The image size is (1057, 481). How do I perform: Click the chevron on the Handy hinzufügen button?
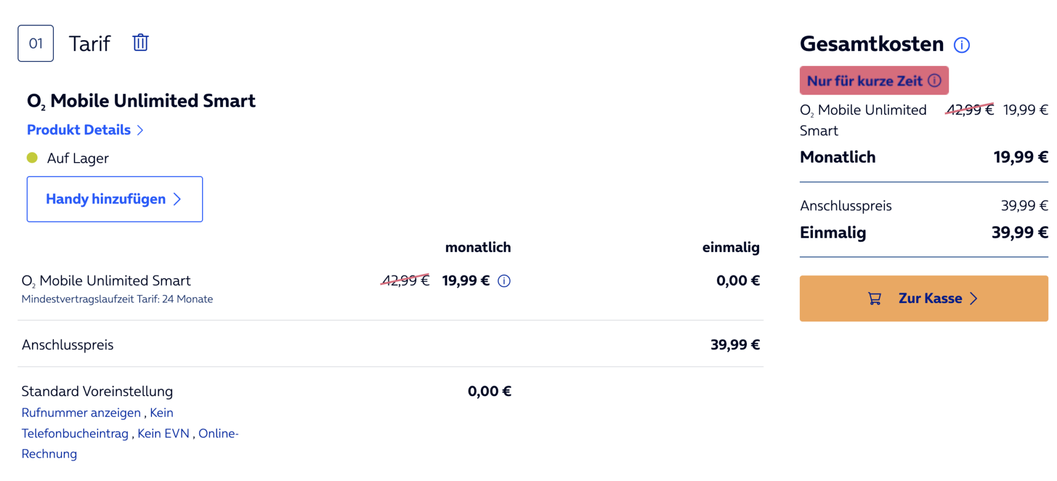coord(177,199)
